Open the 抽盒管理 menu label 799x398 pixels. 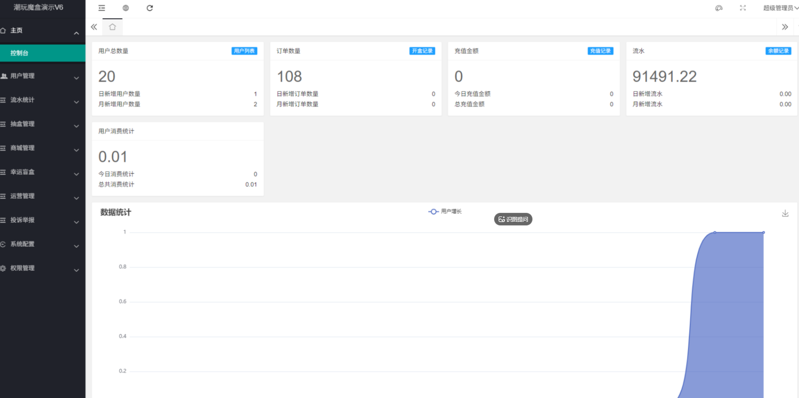tap(23, 124)
